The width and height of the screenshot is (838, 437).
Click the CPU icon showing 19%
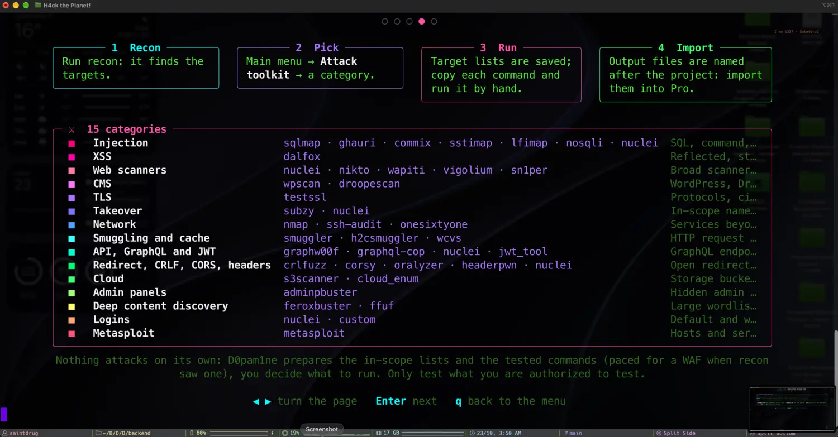285,433
